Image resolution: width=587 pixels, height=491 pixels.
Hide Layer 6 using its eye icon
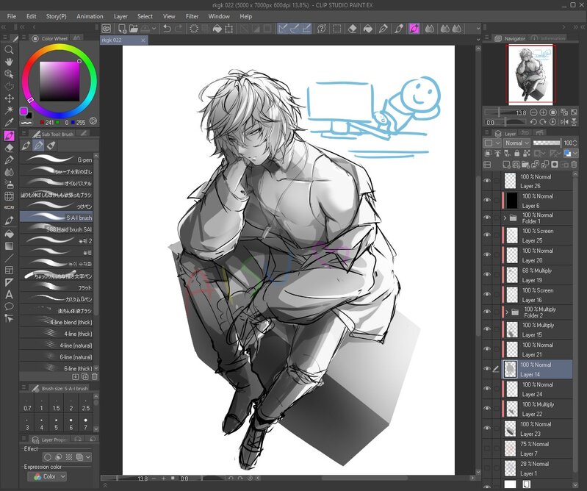(487, 200)
